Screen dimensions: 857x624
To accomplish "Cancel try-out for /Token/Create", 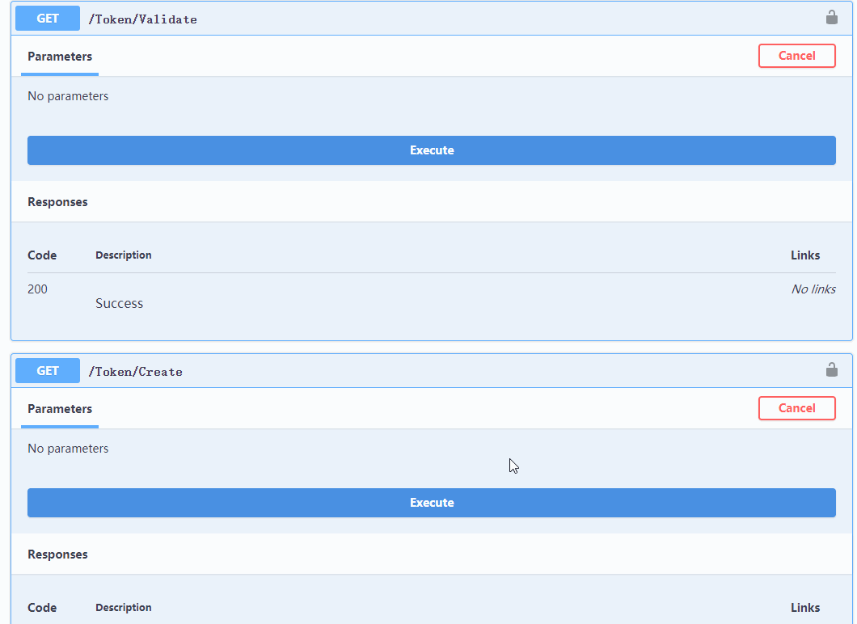I will [797, 408].
